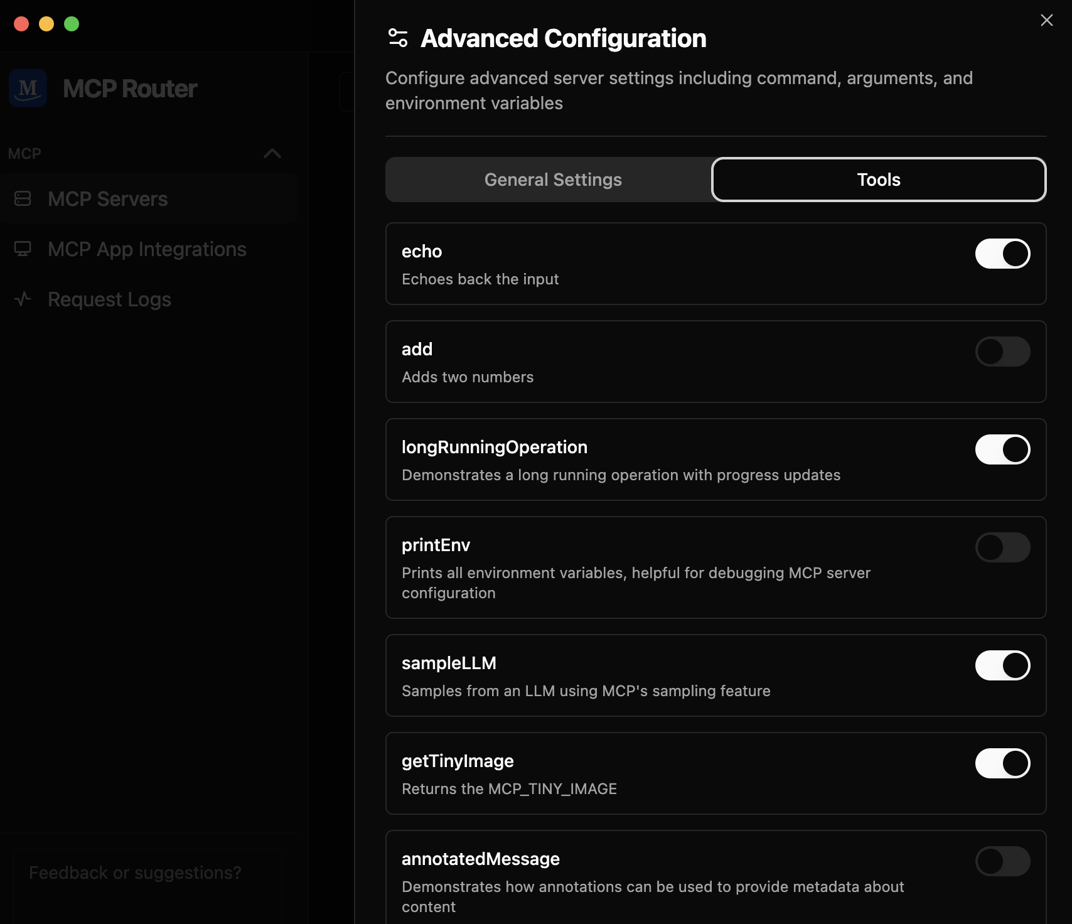Enable the add tool toggle
Viewport: 1072px width, 924px height.
(1002, 352)
